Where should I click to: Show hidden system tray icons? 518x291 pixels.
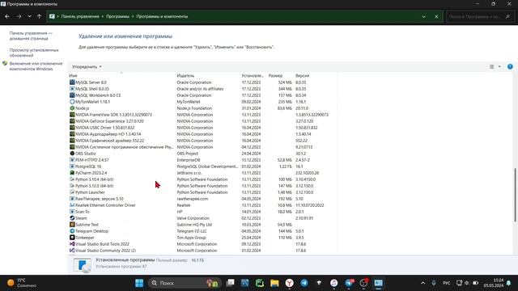422,283
